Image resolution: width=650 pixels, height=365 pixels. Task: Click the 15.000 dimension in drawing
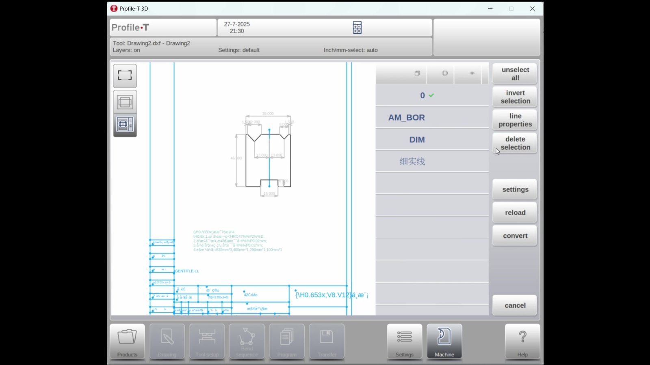coord(269,193)
